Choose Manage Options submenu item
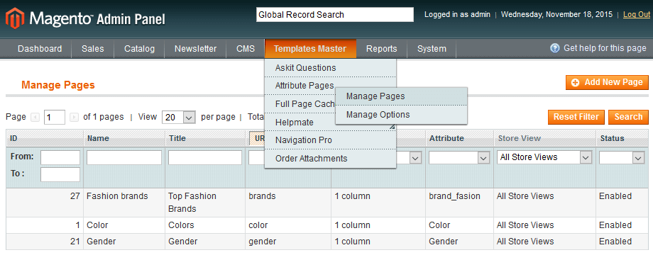The height and width of the screenshot is (255, 653). 401,115
